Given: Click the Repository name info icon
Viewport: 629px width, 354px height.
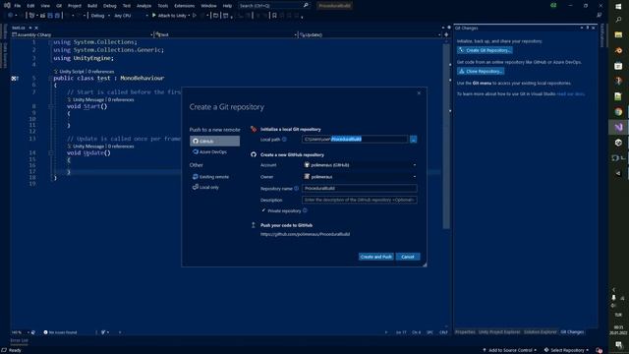Looking at the screenshot, I should pyautogui.click(x=296, y=188).
